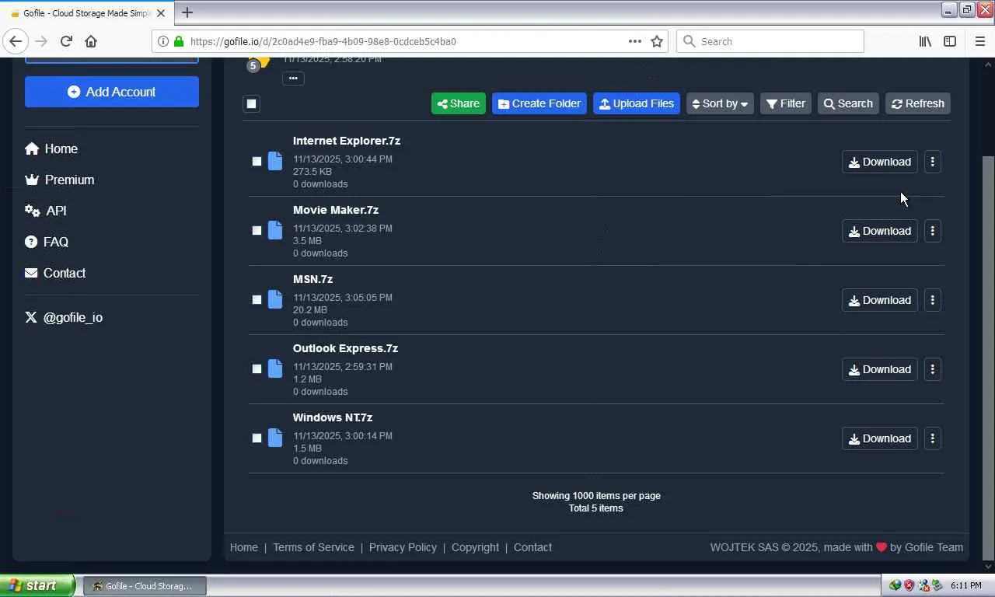Viewport: 995px width, 597px height.
Task: Click the Upload Files button
Action: pos(637,103)
